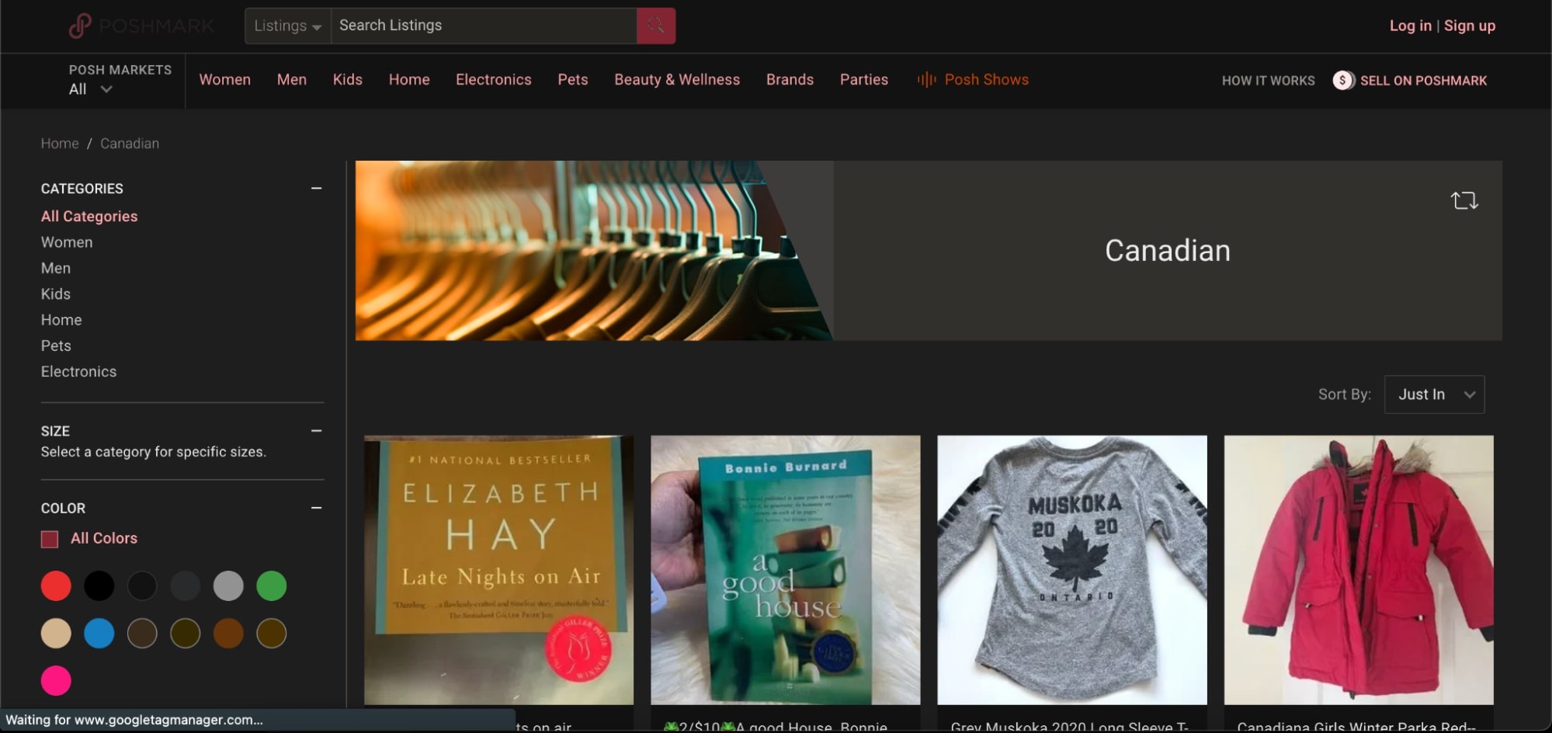Collapse the Categories filter section
This screenshot has width=1552, height=733.
tap(316, 188)
